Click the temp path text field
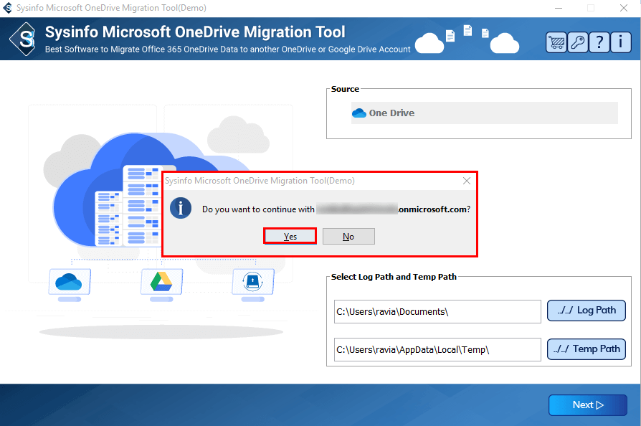The height and width of the screenshot is (426, 641). tap(437, 349)
